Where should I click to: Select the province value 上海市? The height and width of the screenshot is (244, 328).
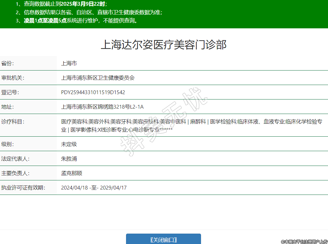[x=69, y=63]
